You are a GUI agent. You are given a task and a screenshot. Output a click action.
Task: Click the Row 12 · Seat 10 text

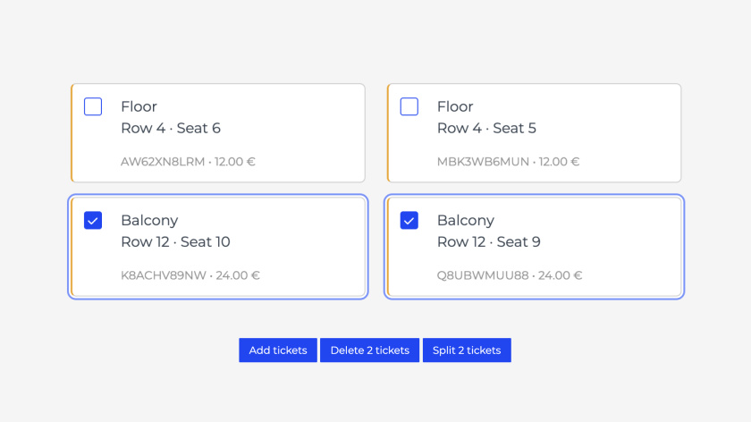click(x=175, y=241)
